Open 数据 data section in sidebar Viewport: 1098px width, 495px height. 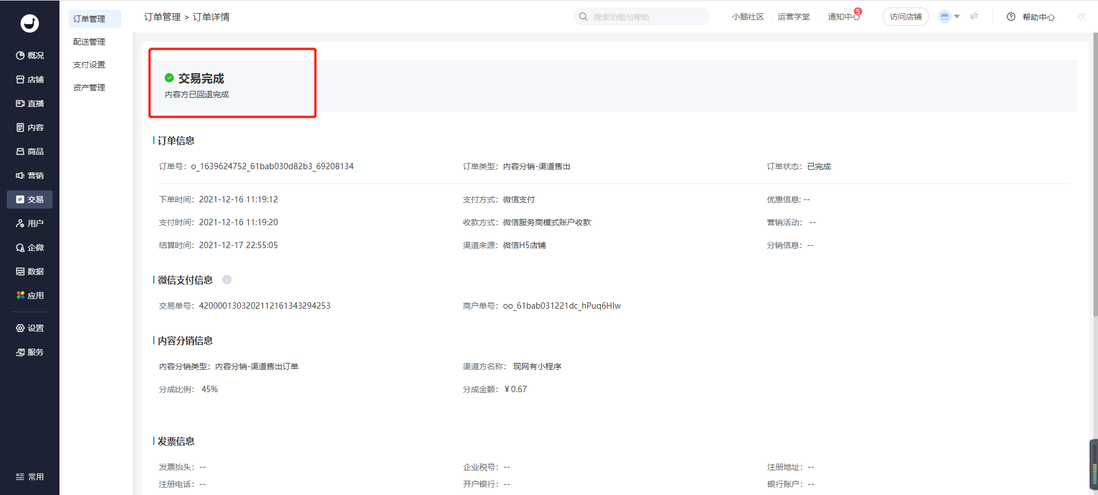click(x=30, y=272)
